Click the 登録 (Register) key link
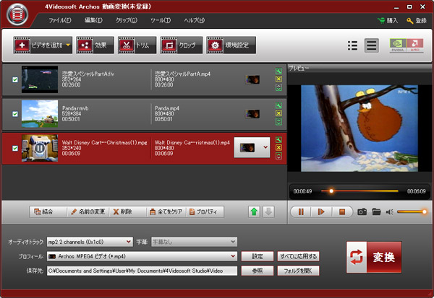Image resolution: width=434 pixels, height=298 pixels. [417, 21]
